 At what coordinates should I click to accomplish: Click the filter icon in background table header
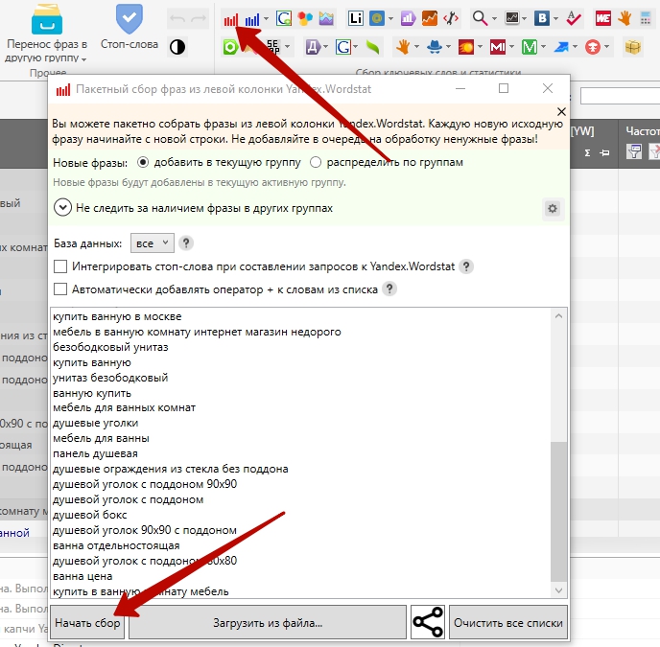(633, 151)
